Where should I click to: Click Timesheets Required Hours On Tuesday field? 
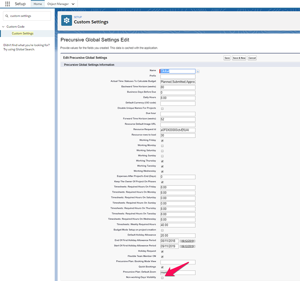point(178,214)
